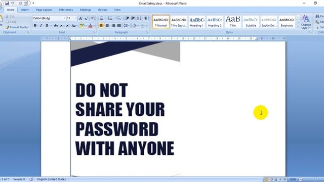The width and height of the screenshot is (324, 182).
Task: Click the Shading paint bucket icon
Action: pyautogui.click(x=135, y=26)
